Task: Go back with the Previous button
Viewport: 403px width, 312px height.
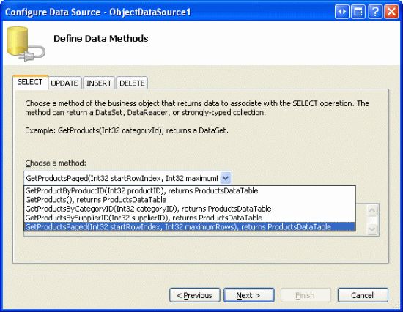Action: pos(195,295)
